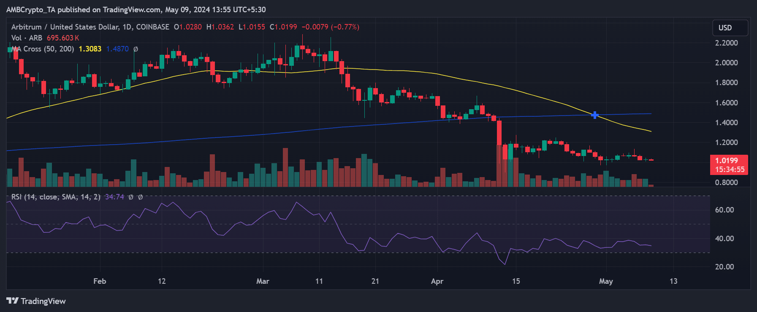Click the TradingView logo

36,301
